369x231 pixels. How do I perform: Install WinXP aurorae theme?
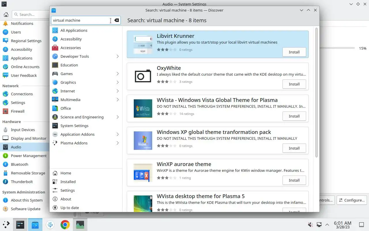(294, 180)
